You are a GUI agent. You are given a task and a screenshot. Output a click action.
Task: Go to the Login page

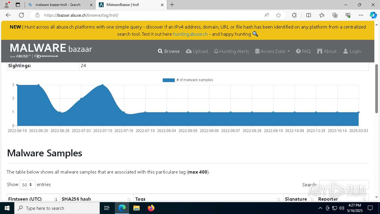(x=352, y=51)
